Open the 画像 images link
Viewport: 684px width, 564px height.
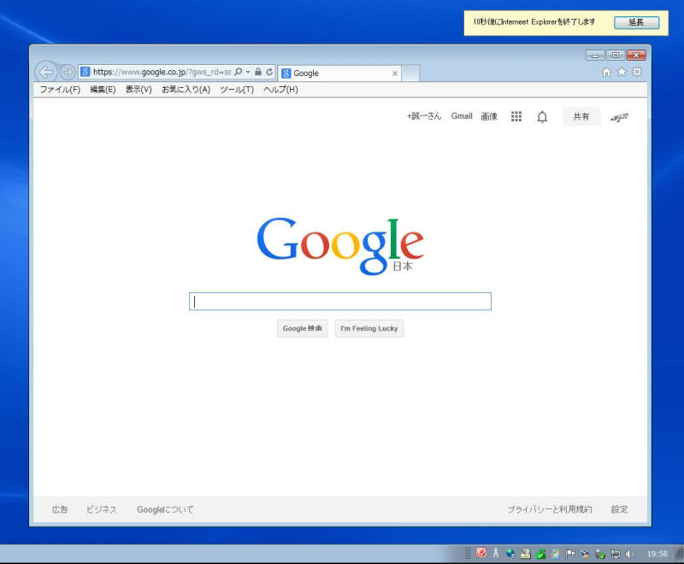[489, 116]
